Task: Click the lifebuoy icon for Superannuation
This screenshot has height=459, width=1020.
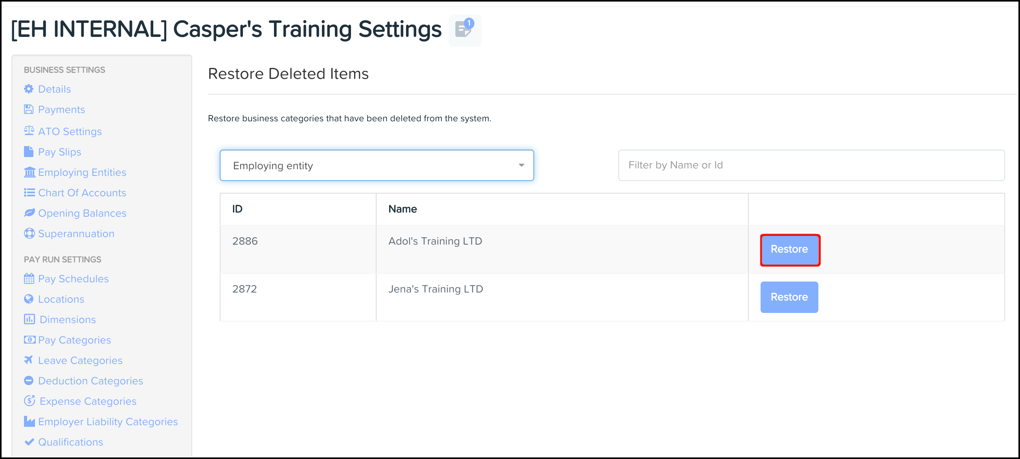Action: pyautogui.click(x=29, y=234)
